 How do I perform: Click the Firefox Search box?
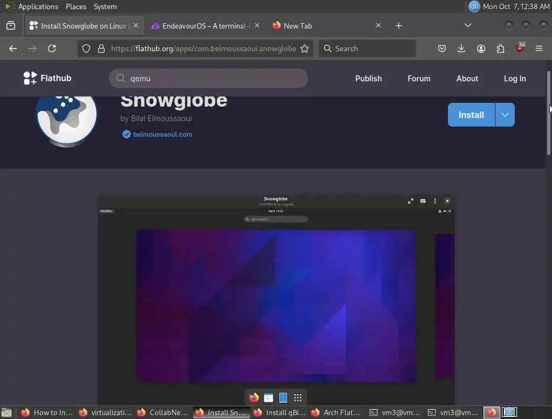pos(367,48)
